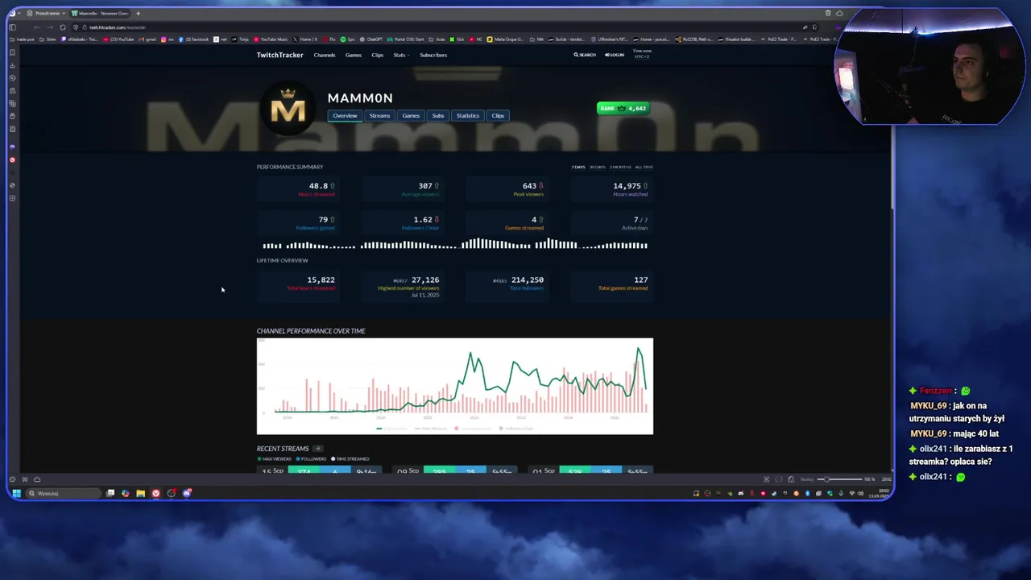
Task: Open the channel Clips tab
Action: click(x=498, y=115)
